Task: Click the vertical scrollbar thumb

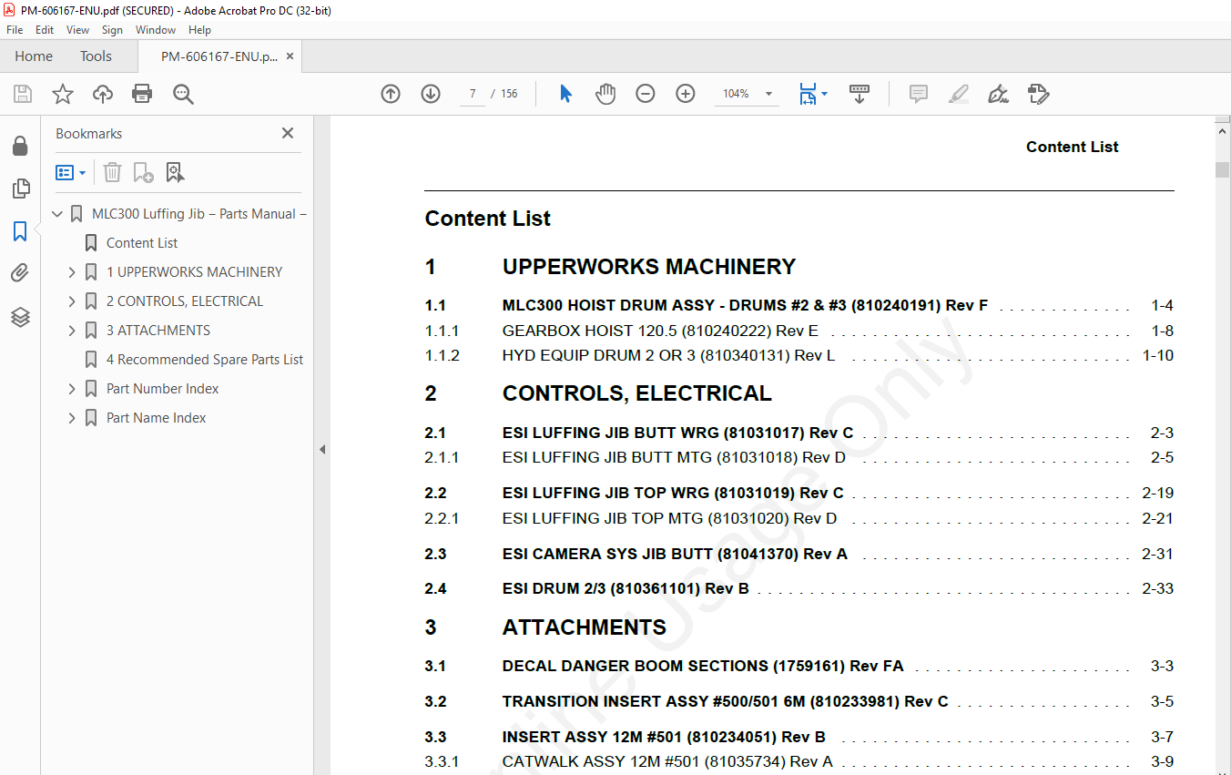Action: [x=1222, y=169]
